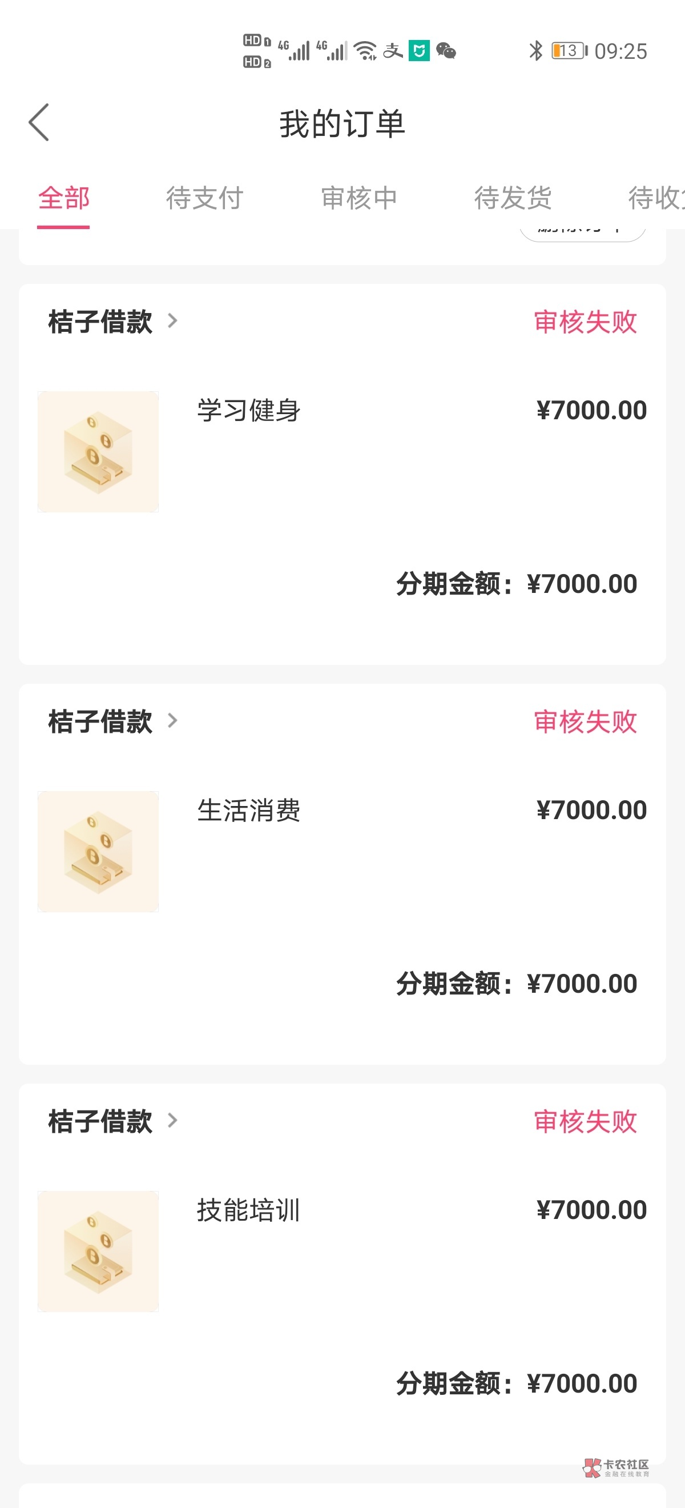Switch to the 审核中 tab
This screenshot has height=1508, width=685.
pyautogui.click(x=359, y=198)
